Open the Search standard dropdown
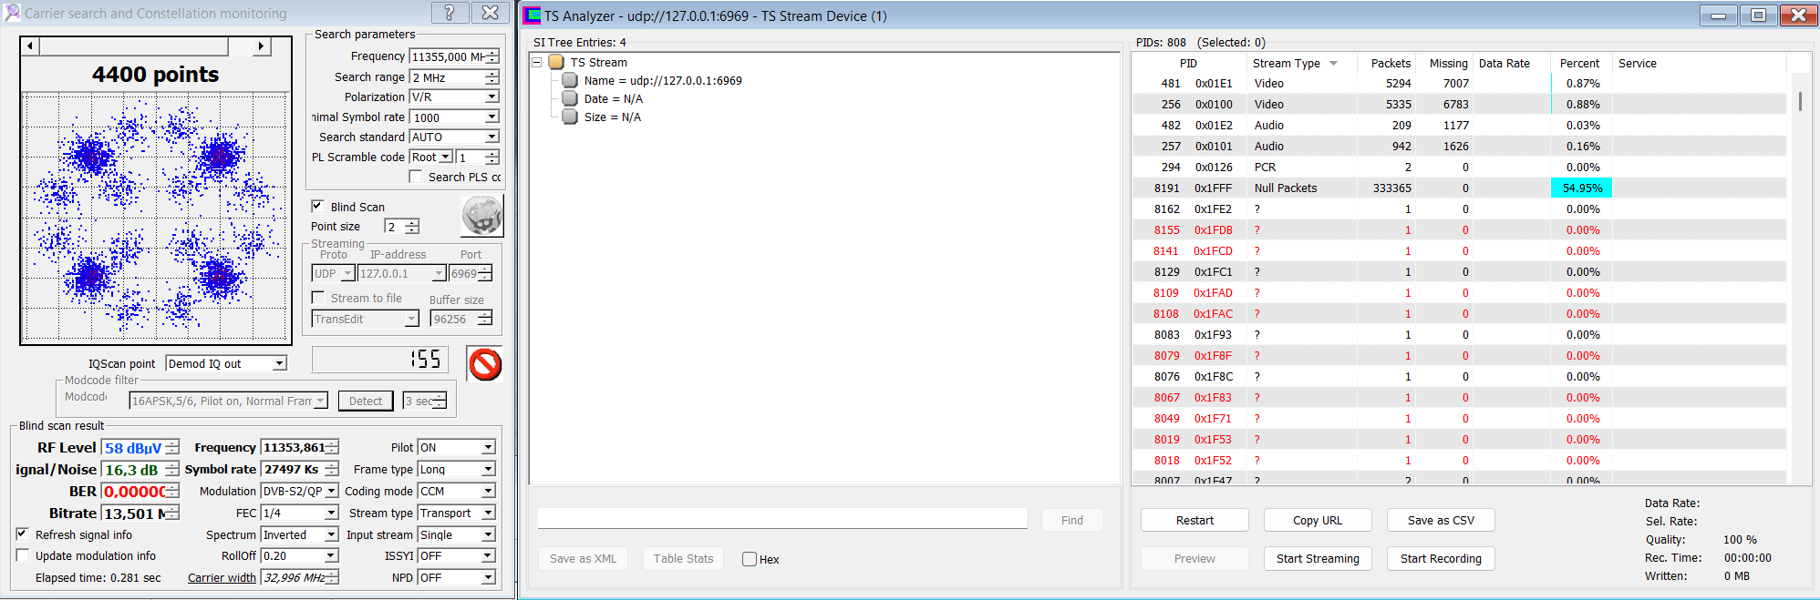This screenshot has height=600, width=1820. (491, 137)
